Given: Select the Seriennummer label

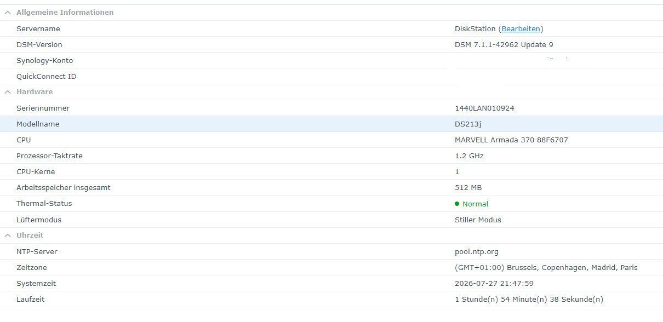Looking at the screenshot, I should (43, 108).
